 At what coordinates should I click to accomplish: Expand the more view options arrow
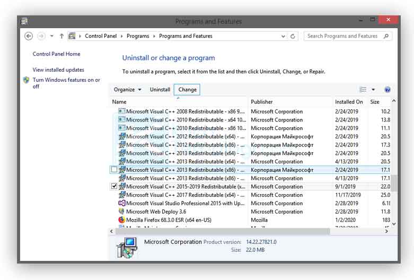pyautogui.click(x=373, y=90)
